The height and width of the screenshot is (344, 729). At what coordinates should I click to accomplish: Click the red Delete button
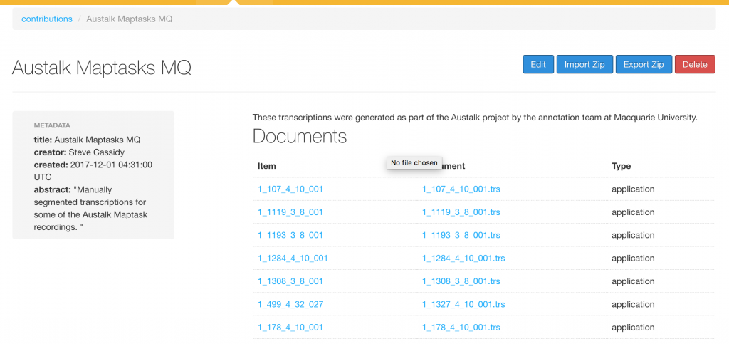tap(695, 65)
